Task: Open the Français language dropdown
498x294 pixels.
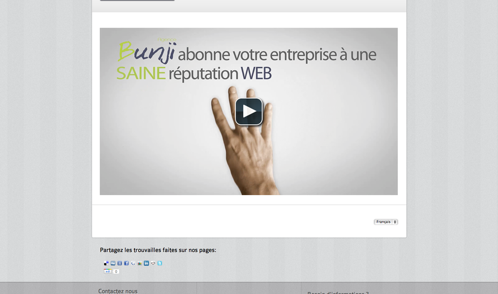Action: coord(386,222)
